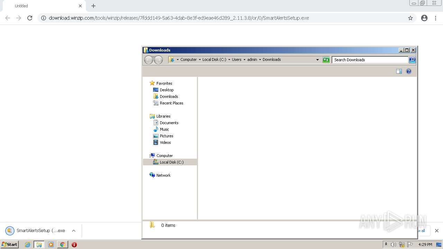
Task: Close the Untitled tab
Action: 80,6
